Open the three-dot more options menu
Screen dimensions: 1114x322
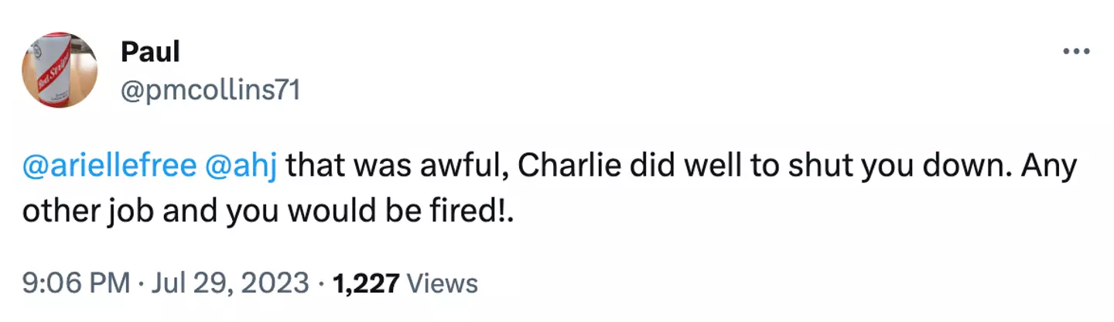(x=1077, y=52)
